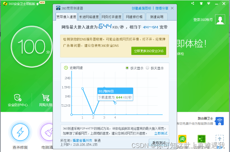This screenshot has width=230, height=152.
Task: Open 查杀修复 lightning icon
Action: coord(20,132)
